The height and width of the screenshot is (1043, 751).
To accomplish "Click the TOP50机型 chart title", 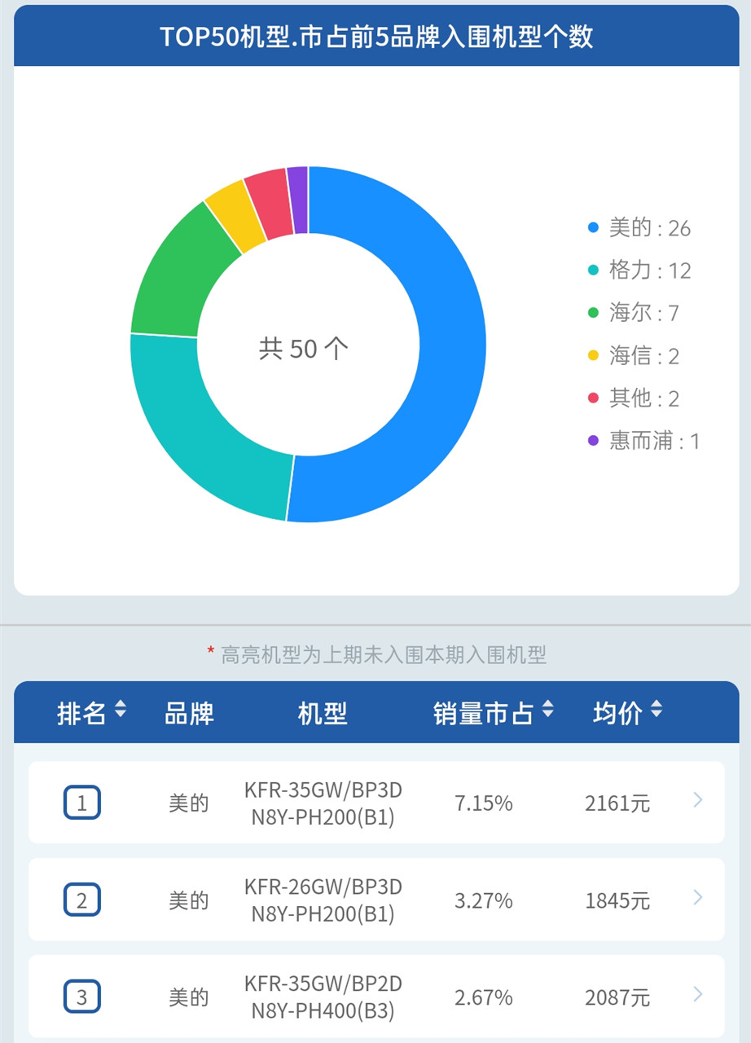I will click(376, 37).
